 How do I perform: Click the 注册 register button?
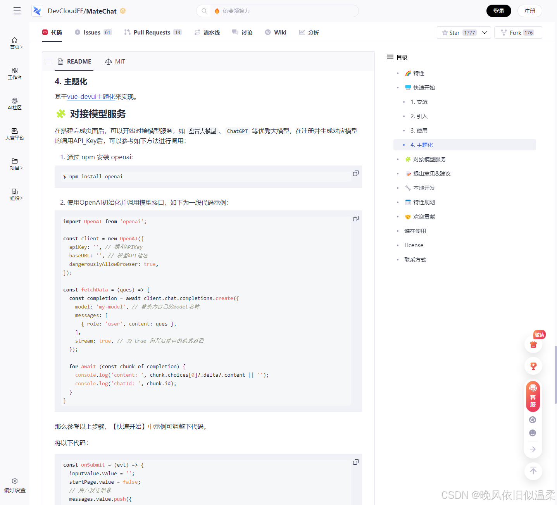point(530,11)
